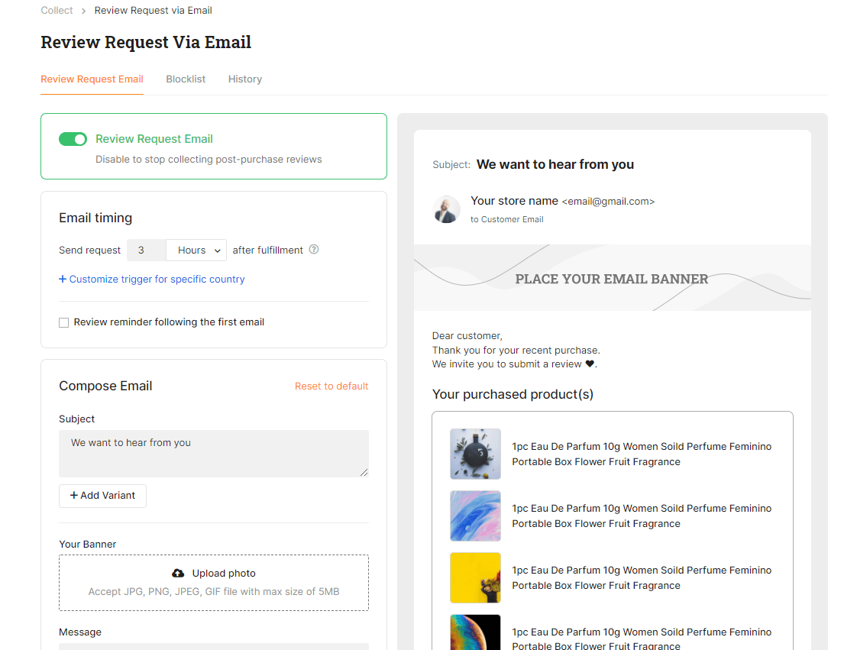Click the Collect breadcrumb link
857x650 pixels.
[57, 10]
